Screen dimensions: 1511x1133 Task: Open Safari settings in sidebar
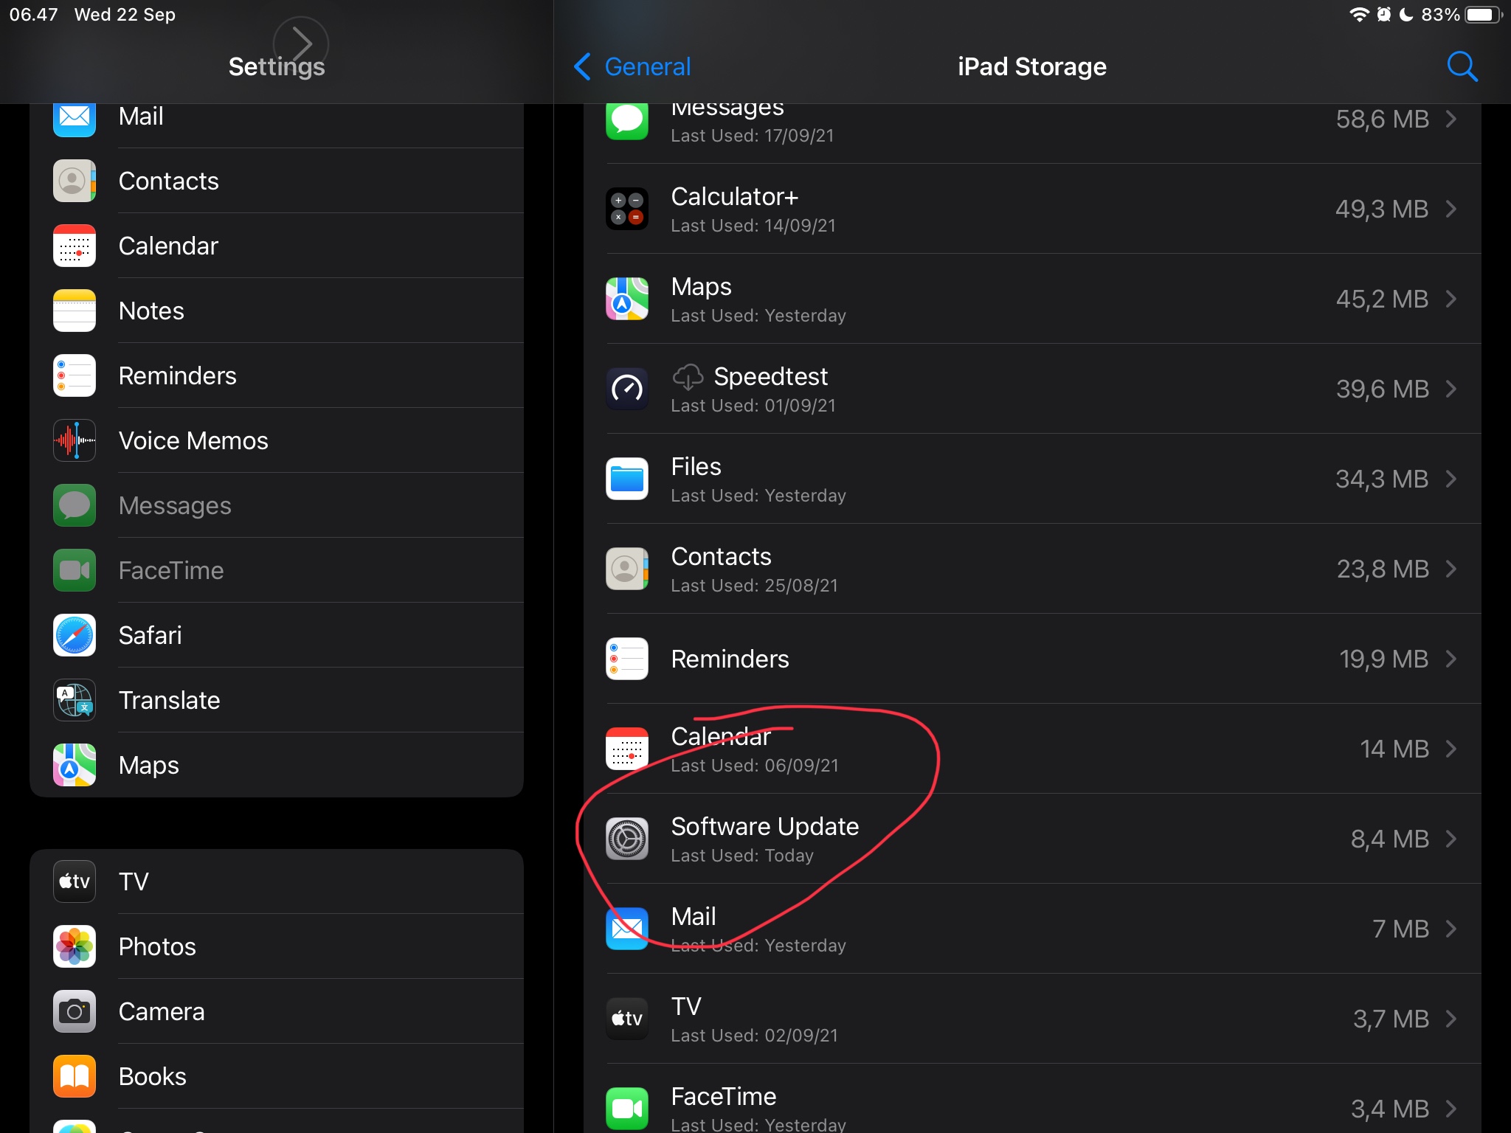150,635
